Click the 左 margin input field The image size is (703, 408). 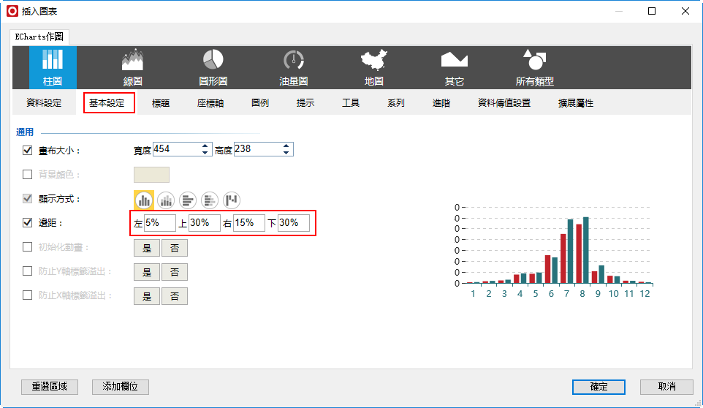point(159,223)
